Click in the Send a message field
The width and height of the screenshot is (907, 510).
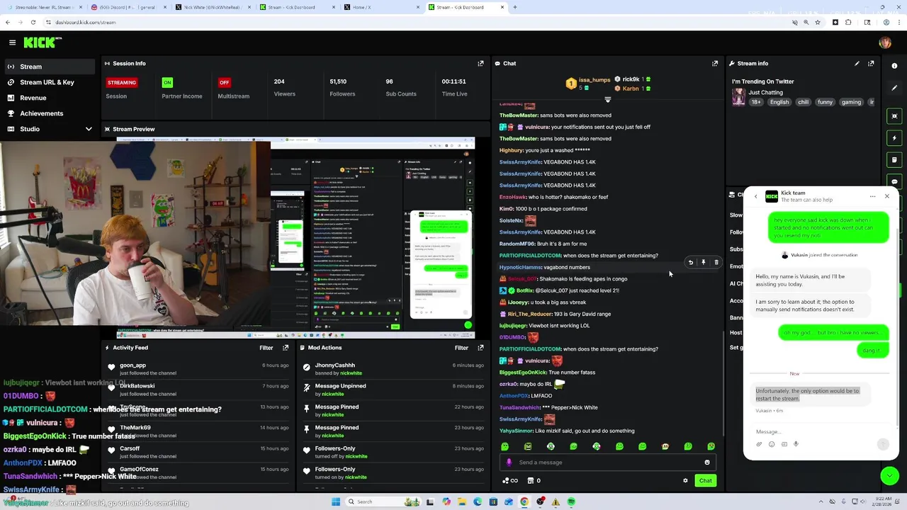[607, 463]
